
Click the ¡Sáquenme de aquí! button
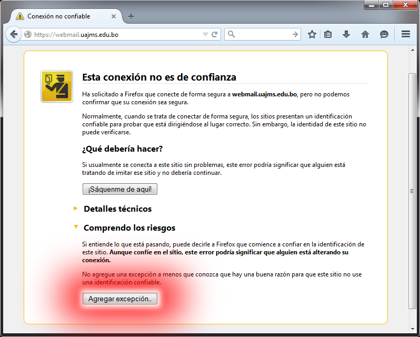click(119, 189)
